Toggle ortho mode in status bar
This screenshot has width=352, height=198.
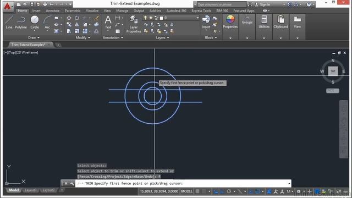(x=222, y=191)
